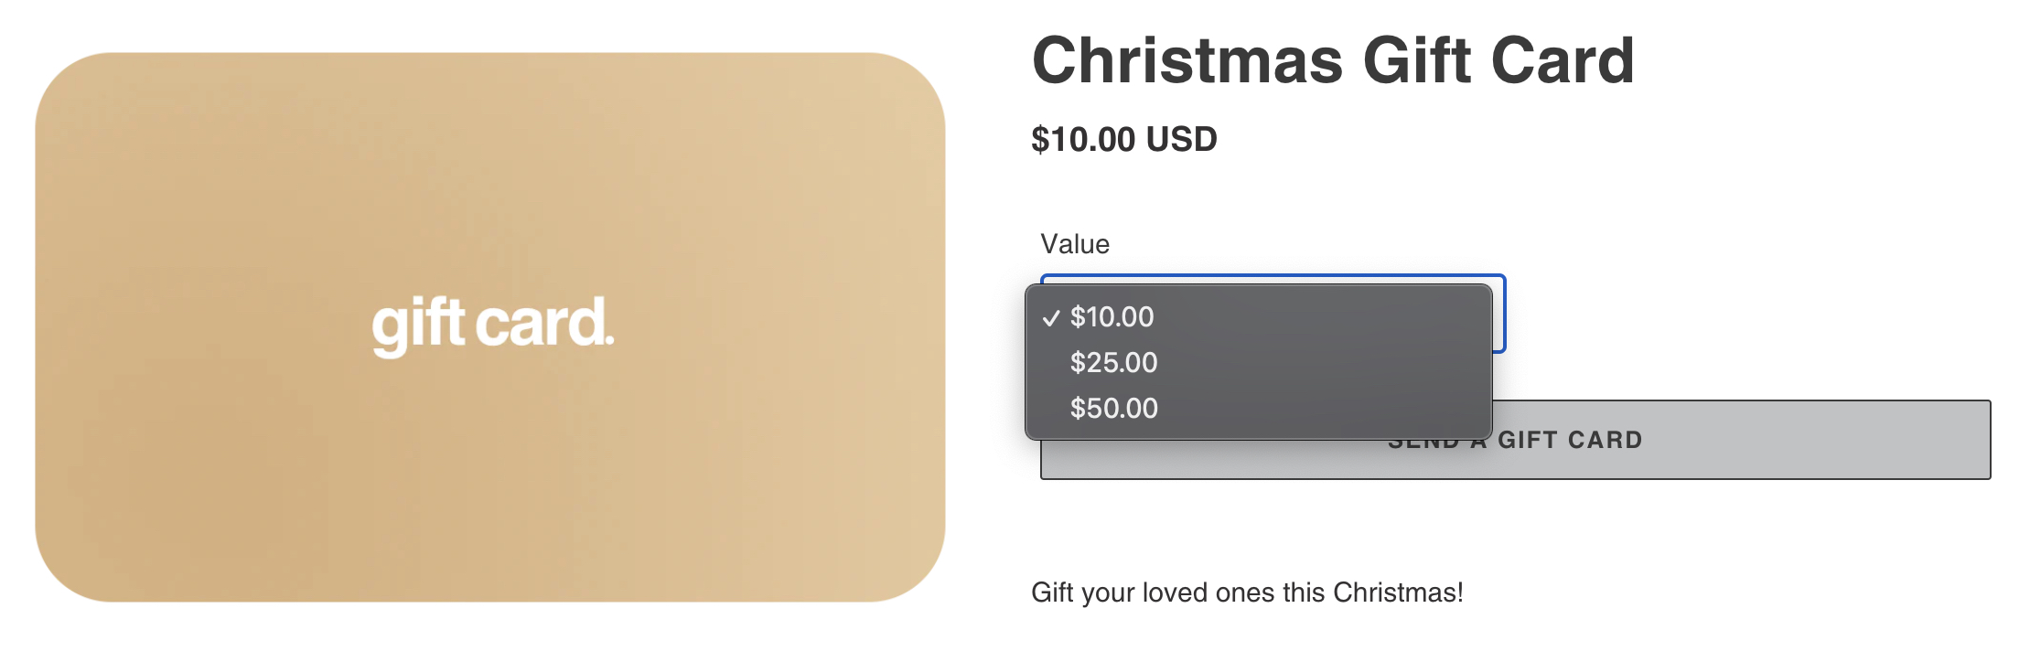Click the Value field label
This screenshot has width=2030, height=651.
pyautogui.click(x=1075, y=244)
